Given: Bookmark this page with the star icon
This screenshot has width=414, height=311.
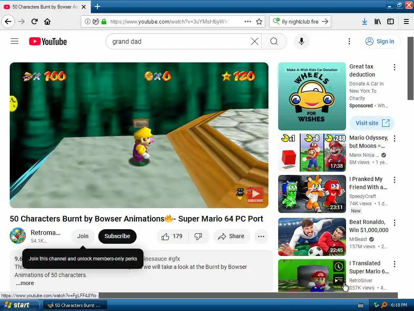Looking at the screenshot, I should click(x=259, y=21).
